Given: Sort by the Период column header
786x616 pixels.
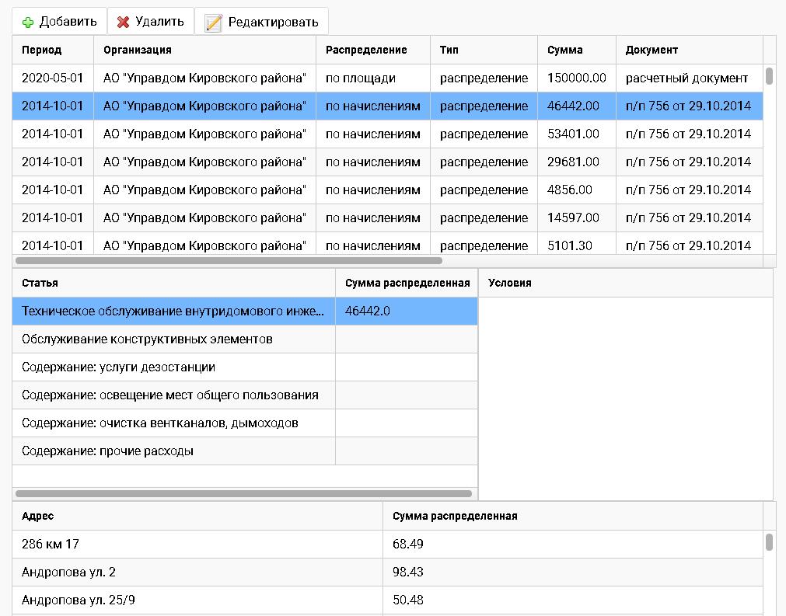Looking at the screenshot, I should 43,49.
